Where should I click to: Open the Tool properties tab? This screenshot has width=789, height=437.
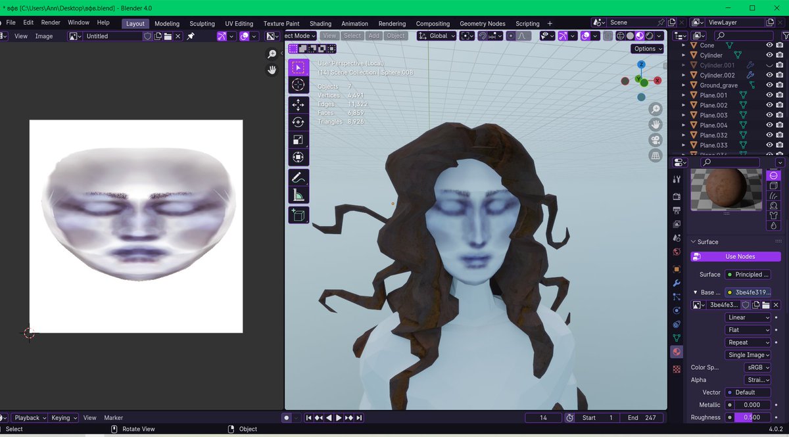tap(677, 179)
